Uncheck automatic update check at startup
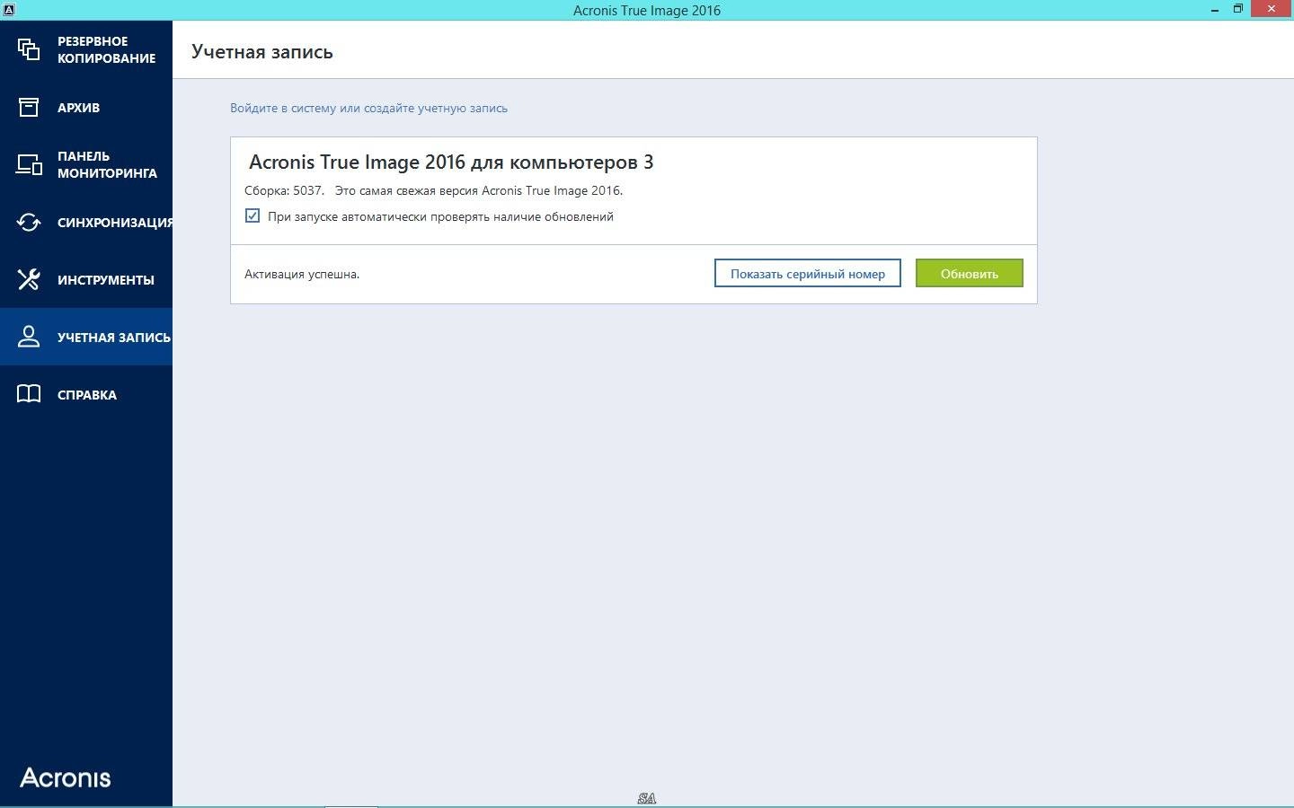Image resolution: width=1294 pixels, height=808 pixels. [253, 215]
